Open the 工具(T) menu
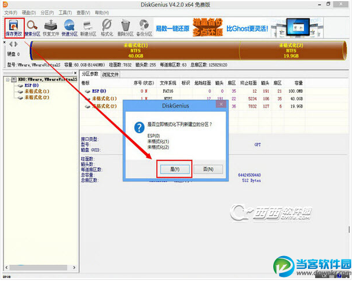This screenshot has width=352, height=281. click(x=65, y=13)
